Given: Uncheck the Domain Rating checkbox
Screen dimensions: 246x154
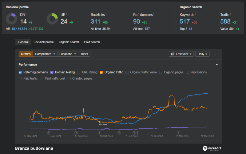Looking at the screenshot, I should pos(52,72).
